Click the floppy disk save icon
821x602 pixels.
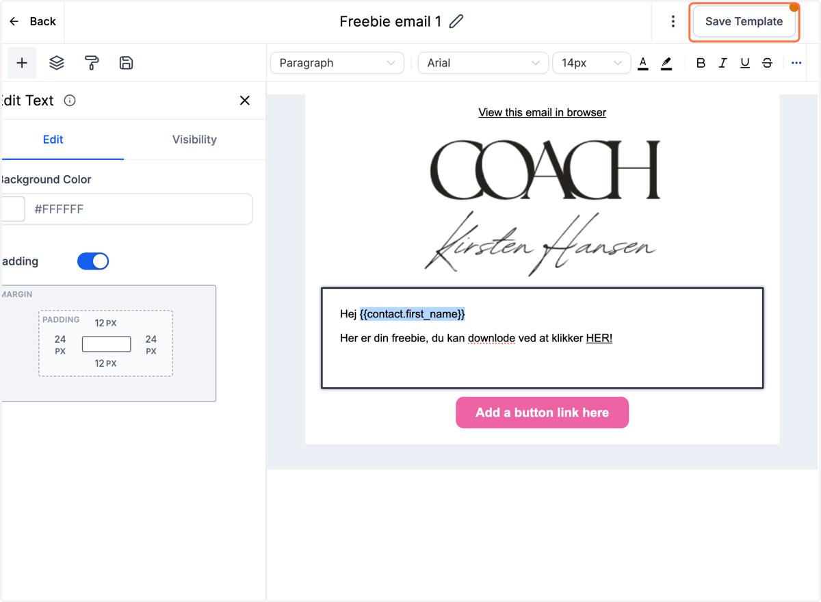pos(126,63)
